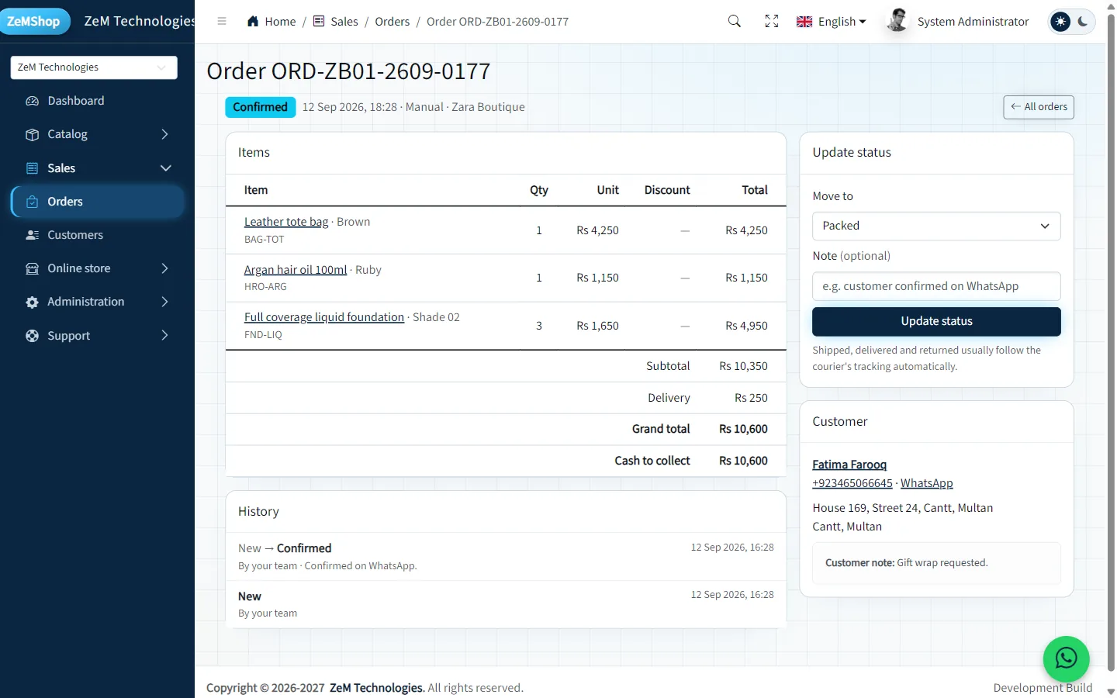Open customer Fatima Farooq's profile
1117x698 pixels.
849,465
